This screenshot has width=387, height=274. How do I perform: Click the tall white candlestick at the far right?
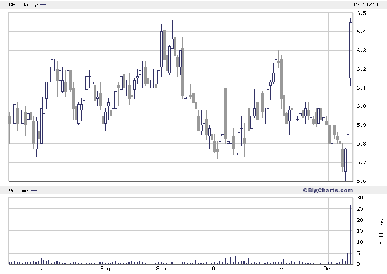[350, 51]
